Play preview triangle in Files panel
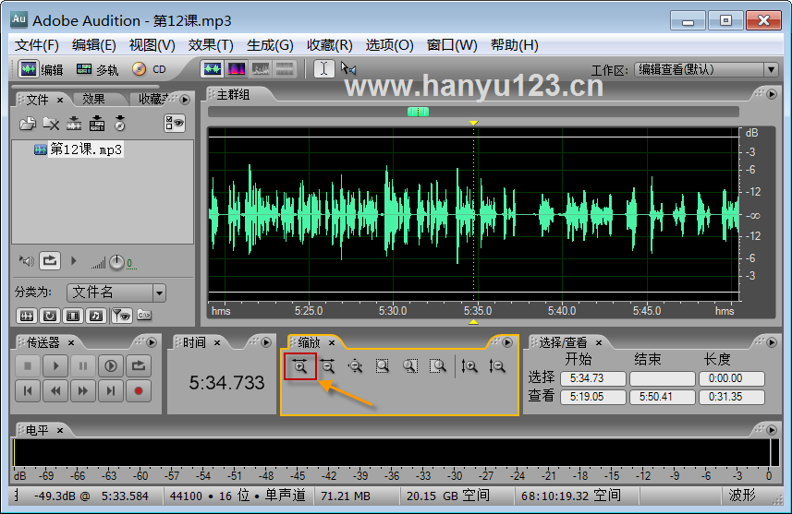The image size is (792, 514). [x=74, y=261]
